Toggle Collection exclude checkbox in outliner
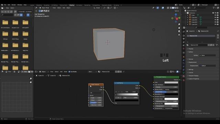Image resolution: width=220 pixels, height=124 pixels. [x=213, y=13]
